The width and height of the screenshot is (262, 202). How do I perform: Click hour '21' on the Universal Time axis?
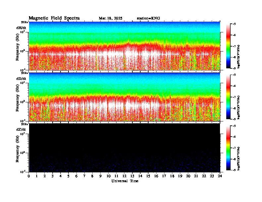pos(196,176)
